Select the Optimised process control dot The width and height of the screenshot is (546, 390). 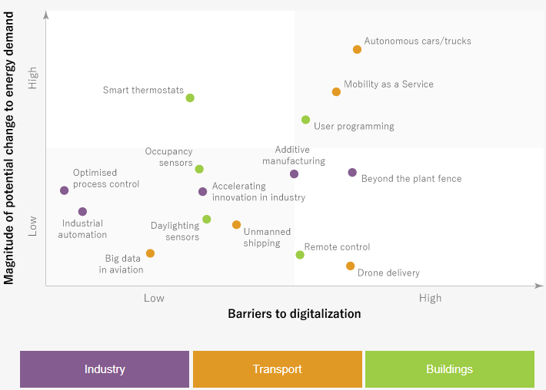64,190
